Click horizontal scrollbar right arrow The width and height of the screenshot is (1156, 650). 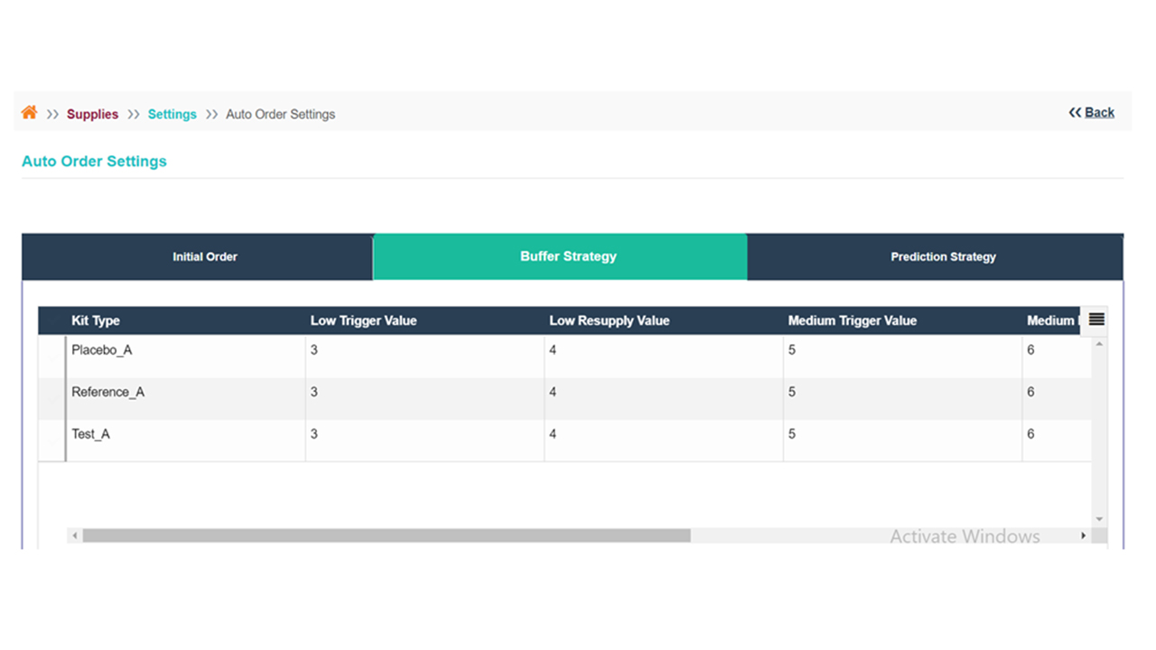coord(1083,536)
